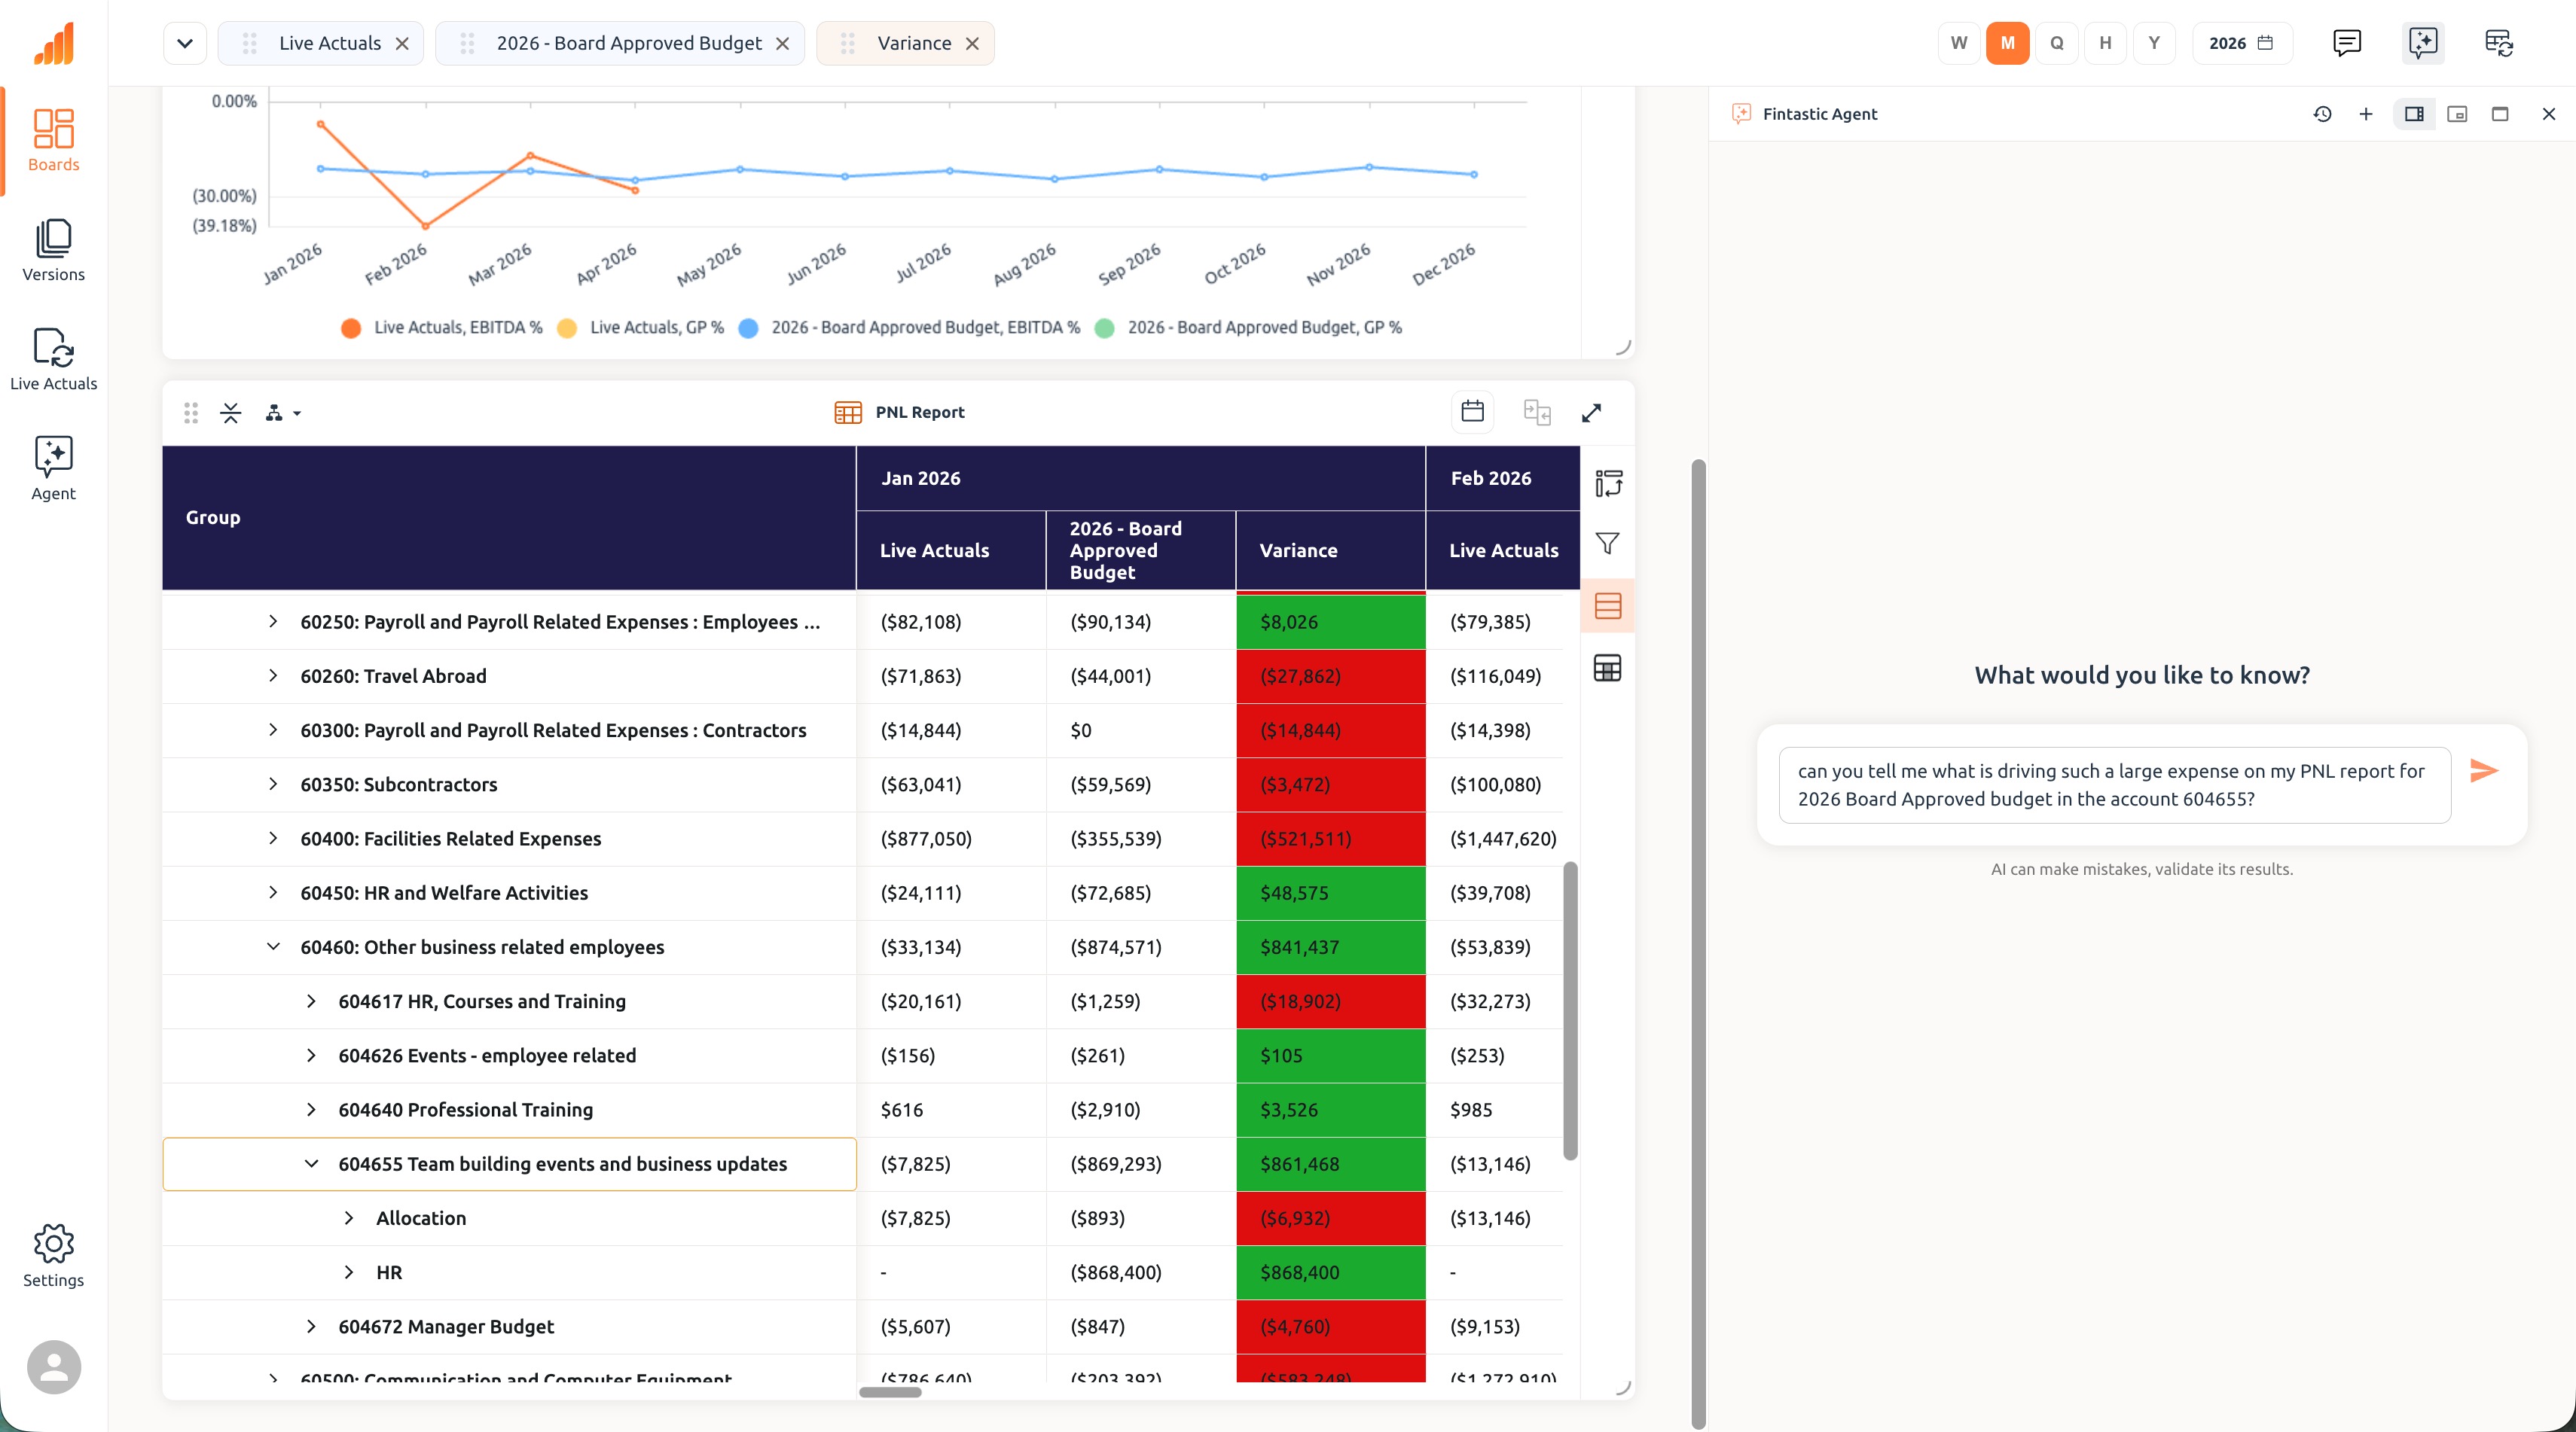Click the pivot layout icon beside table
2576x1432 pixels.
1607,483
